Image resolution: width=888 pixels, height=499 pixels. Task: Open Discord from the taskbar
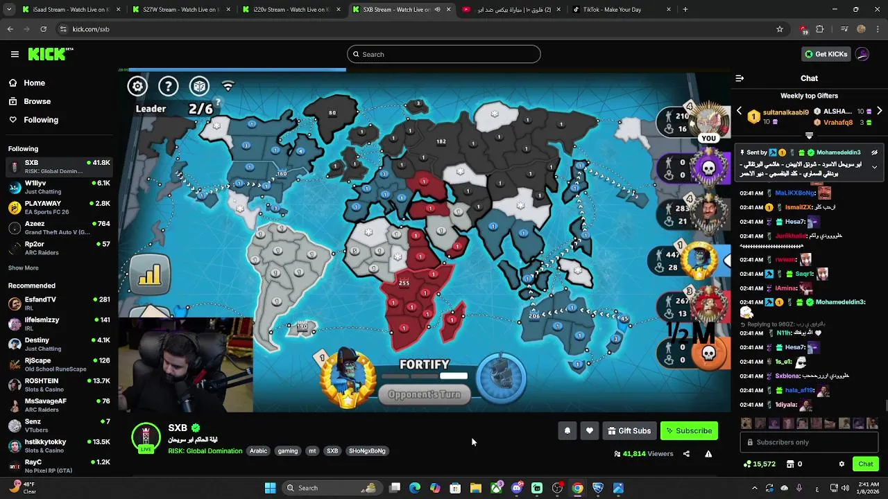[517, 488]
